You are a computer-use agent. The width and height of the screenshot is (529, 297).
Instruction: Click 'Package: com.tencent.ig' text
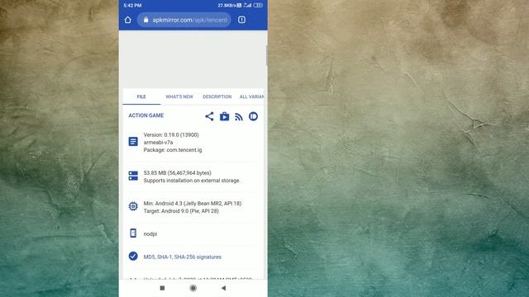point(173,150)
